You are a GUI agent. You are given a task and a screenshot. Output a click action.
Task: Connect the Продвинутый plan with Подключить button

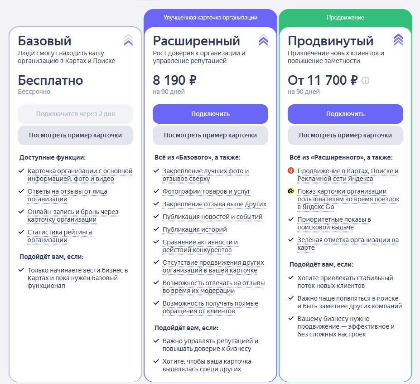coord(345,114)
